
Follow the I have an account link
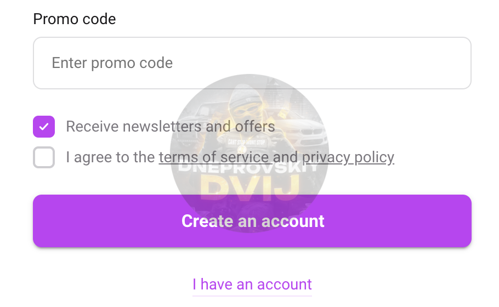click(252, 284)
